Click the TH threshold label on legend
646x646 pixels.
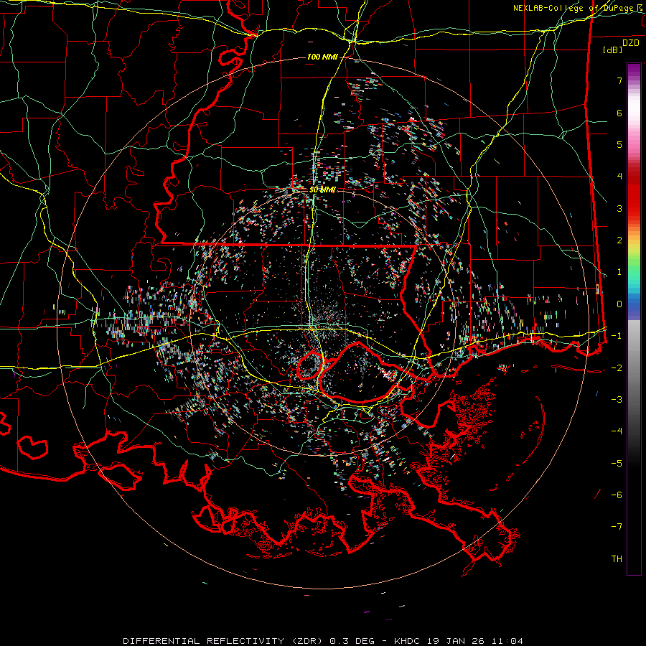click(x=617, y=559)
